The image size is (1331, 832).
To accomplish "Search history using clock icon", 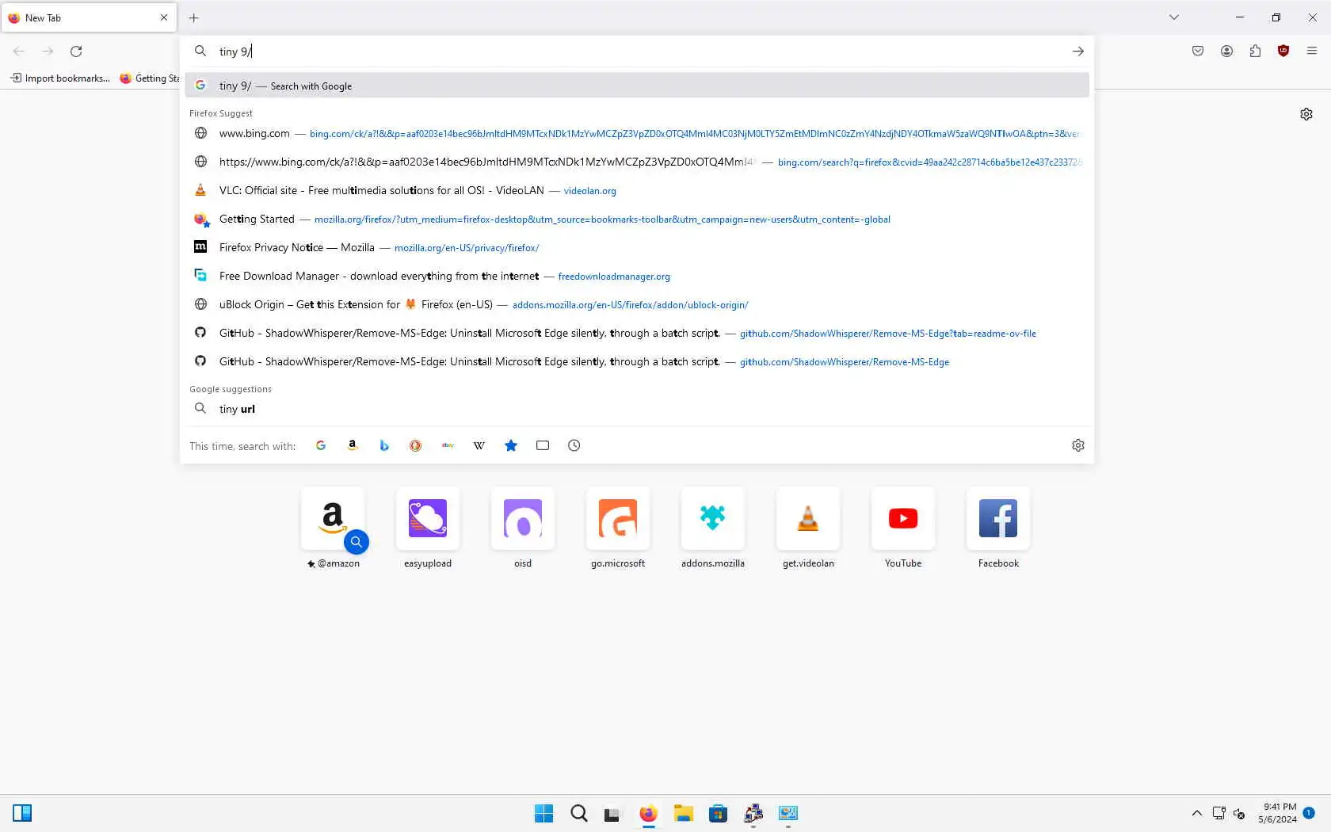I will pos(574,445).
